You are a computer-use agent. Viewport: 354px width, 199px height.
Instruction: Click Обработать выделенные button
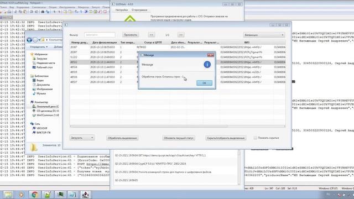[122, 138]
